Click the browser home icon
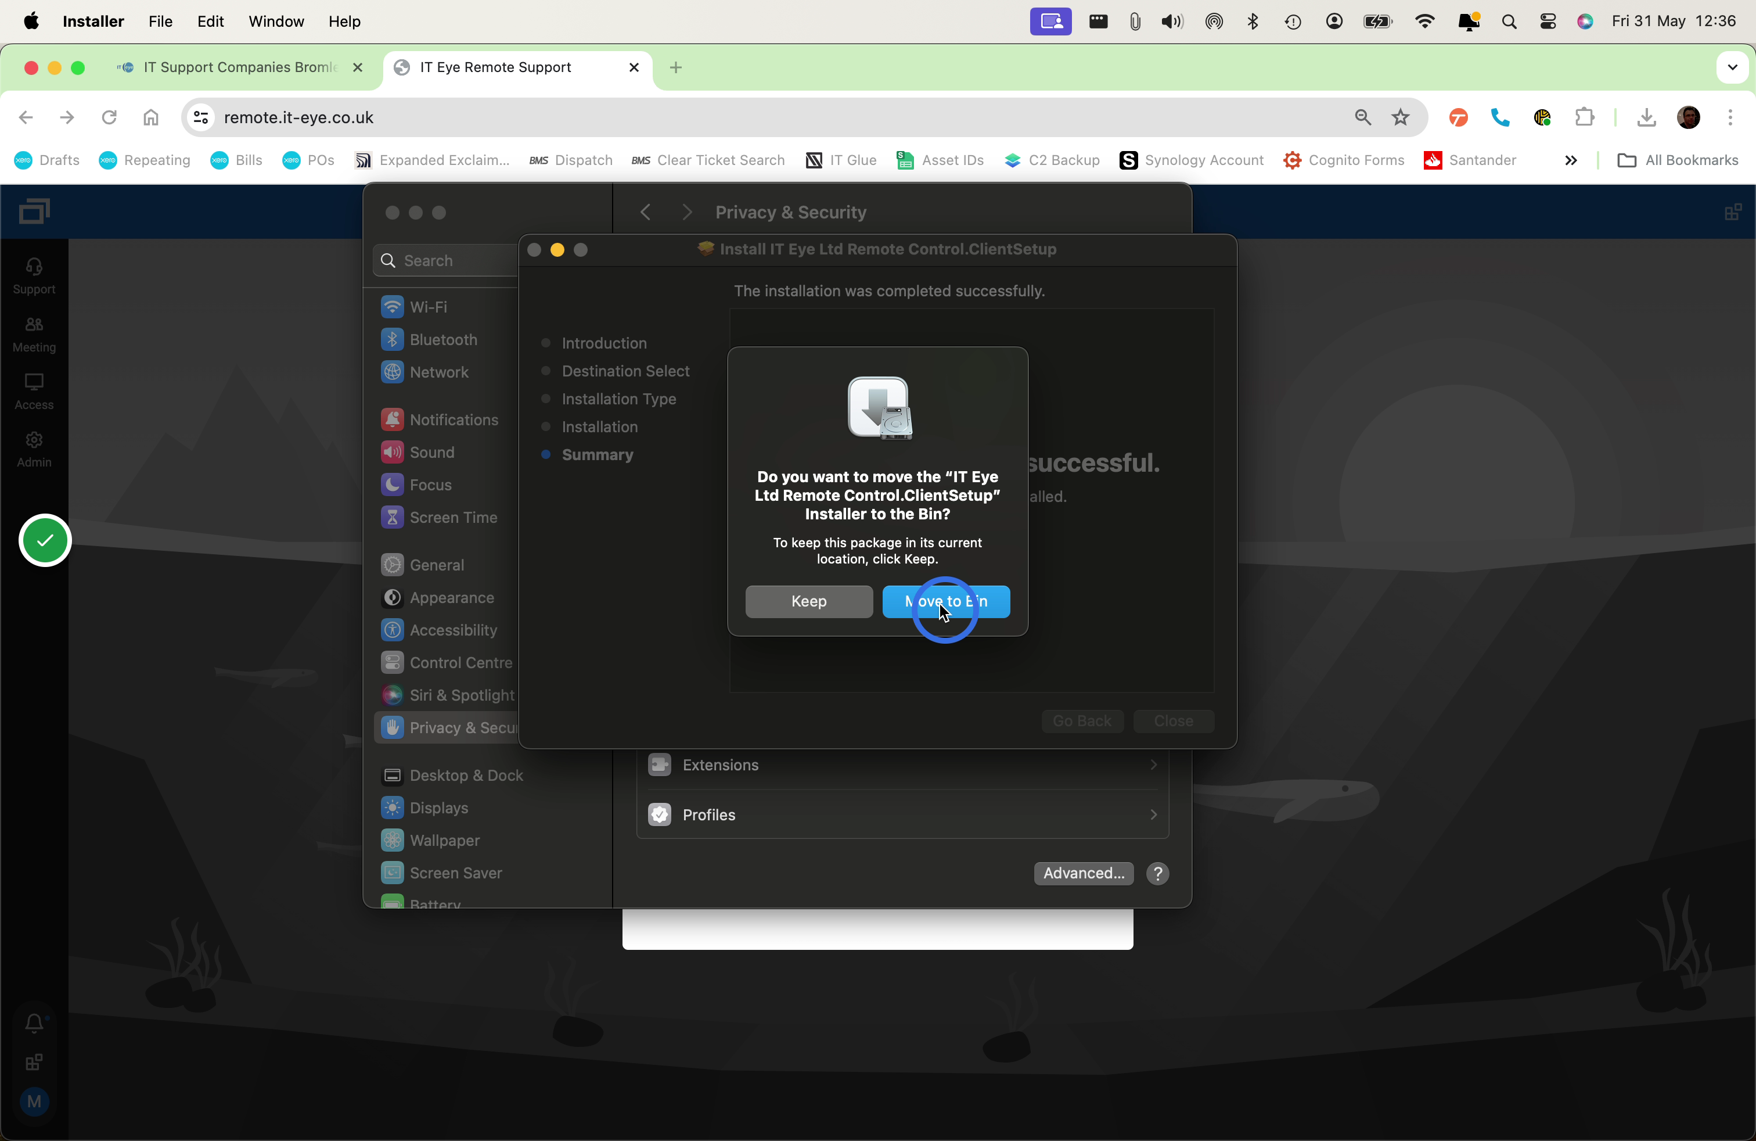The image size is (1756, 1141). pyautogui.click(x=151, y=117)
